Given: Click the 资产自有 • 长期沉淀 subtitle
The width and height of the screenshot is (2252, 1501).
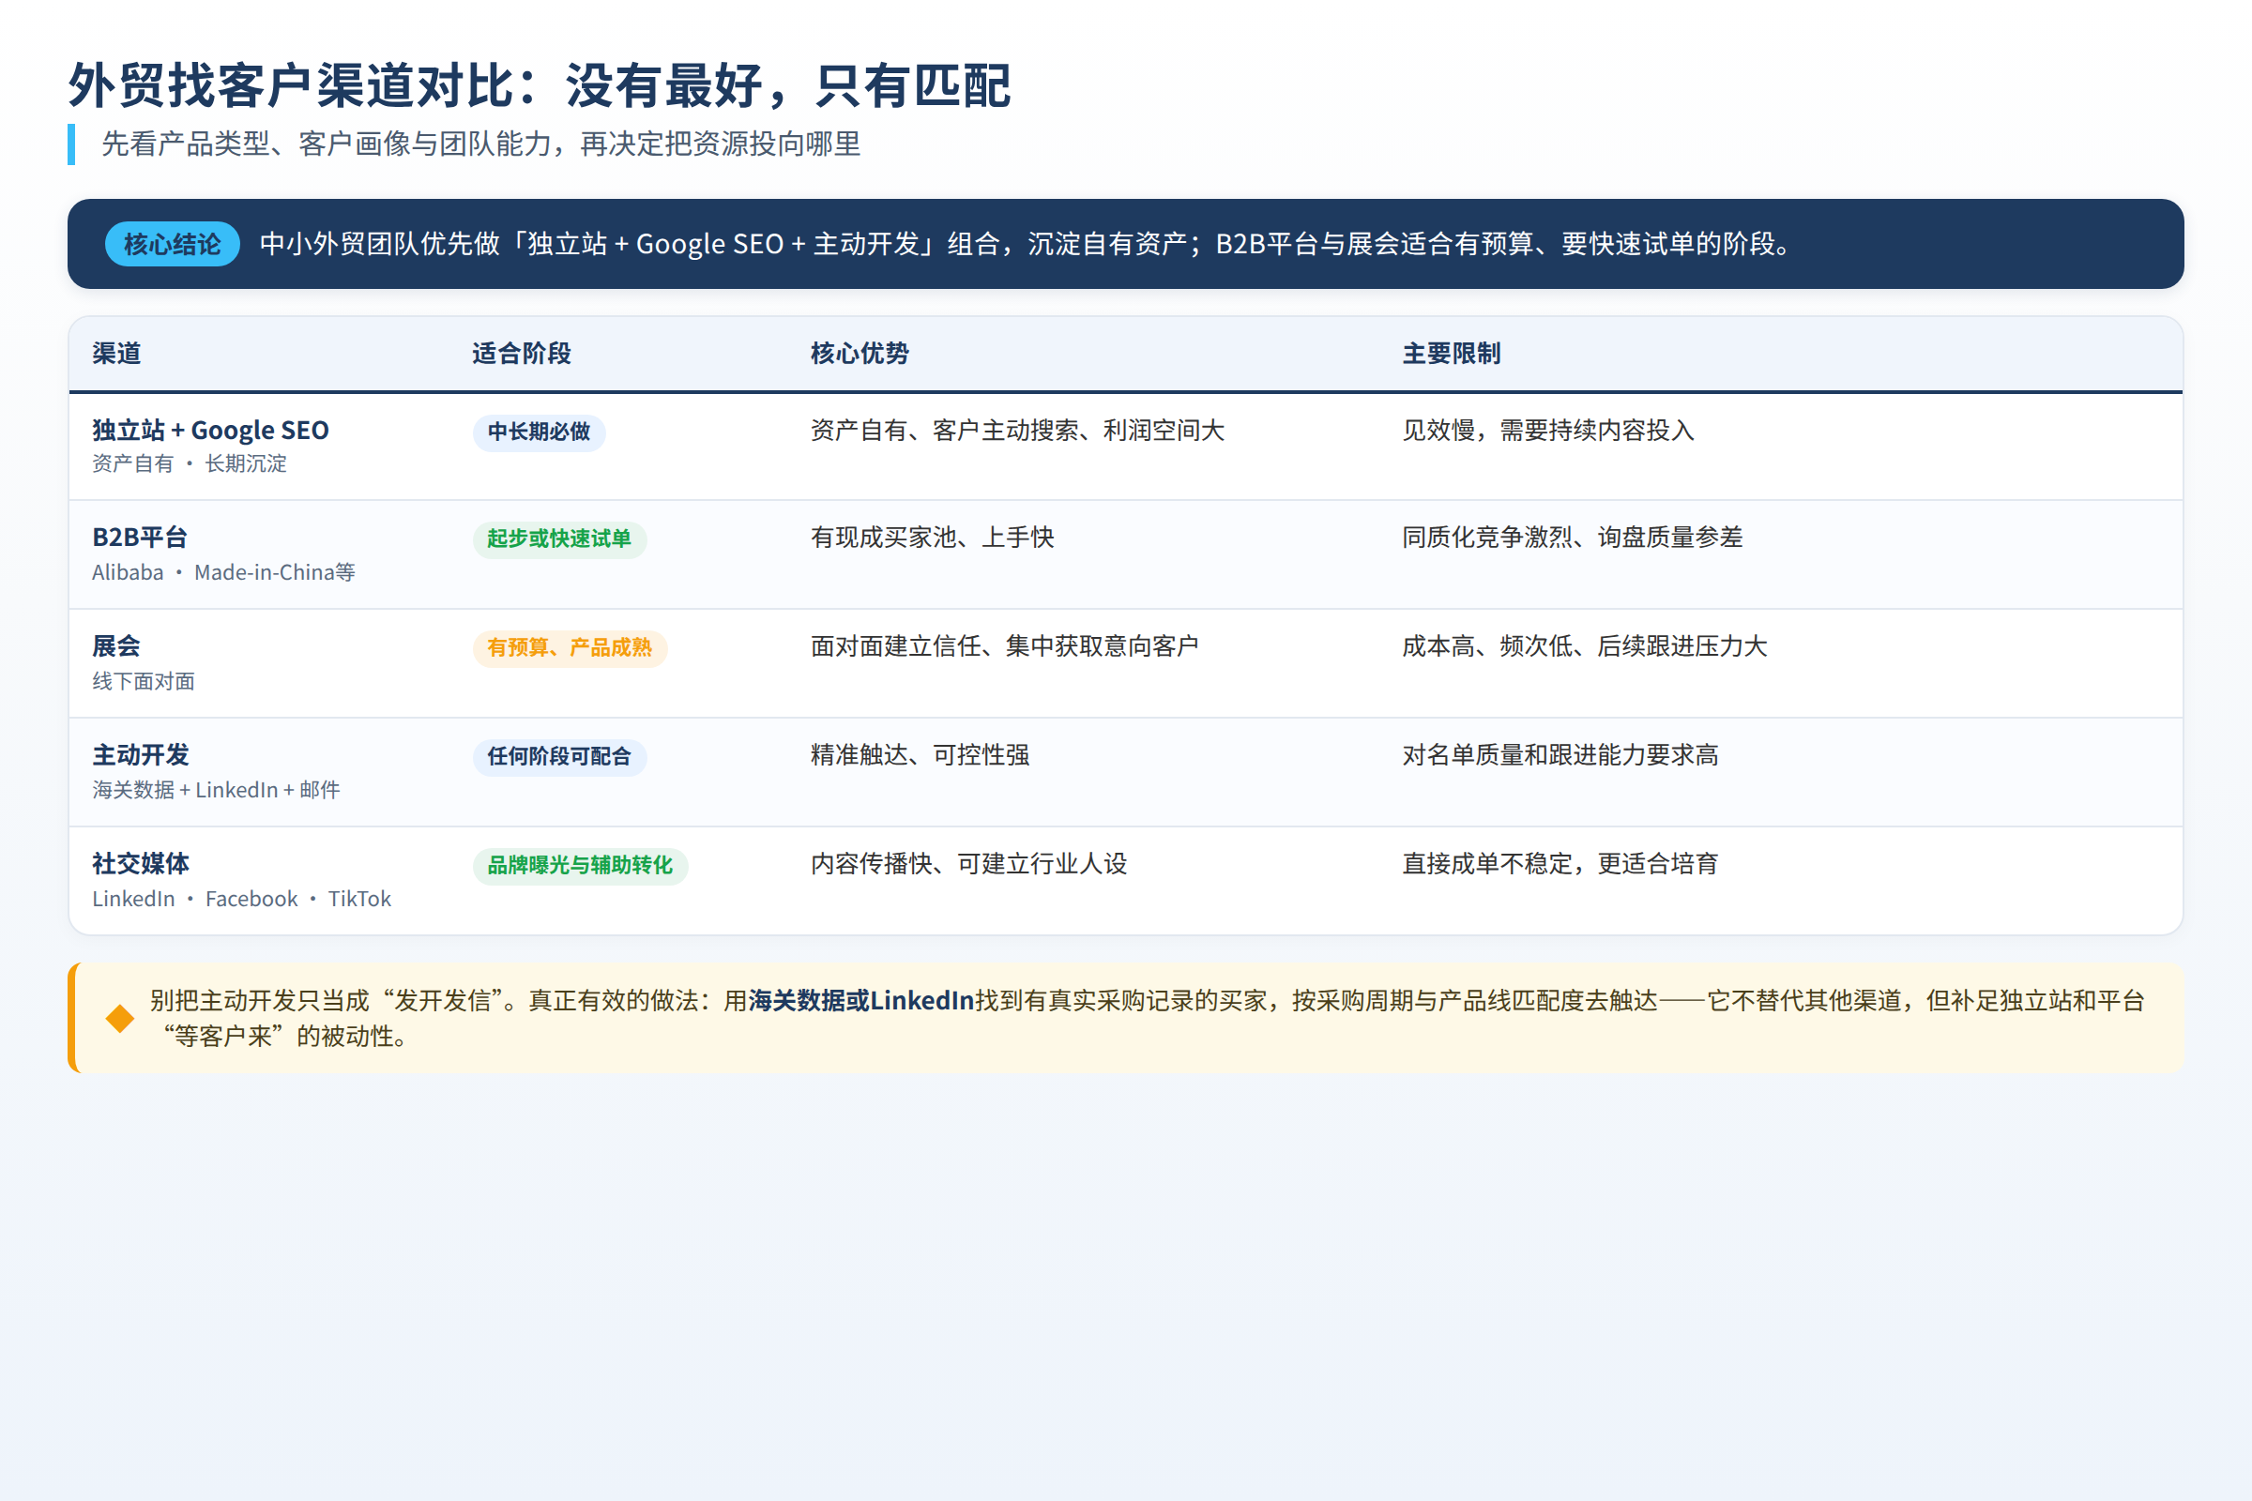Looking at the screenshot, I should 190,463.
